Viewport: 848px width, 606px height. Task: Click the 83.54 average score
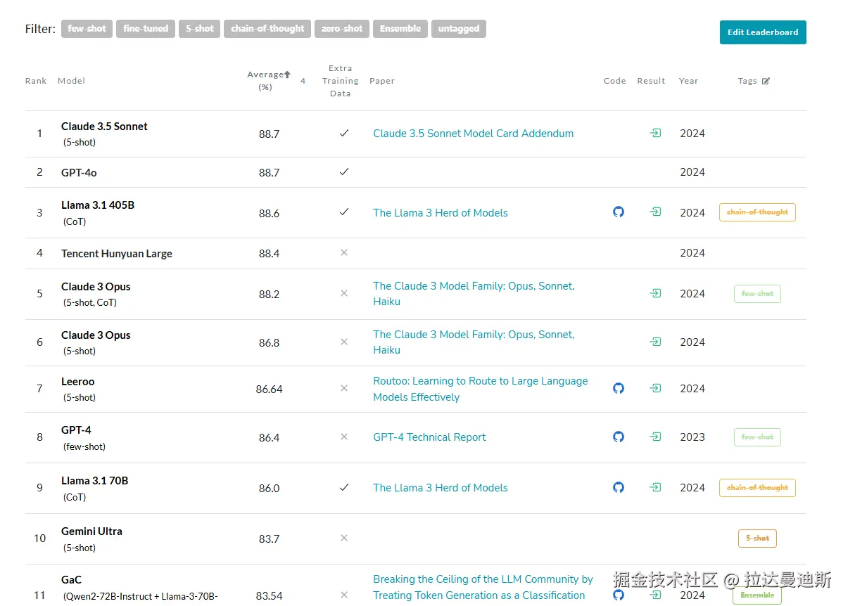(x=269, y=595)
